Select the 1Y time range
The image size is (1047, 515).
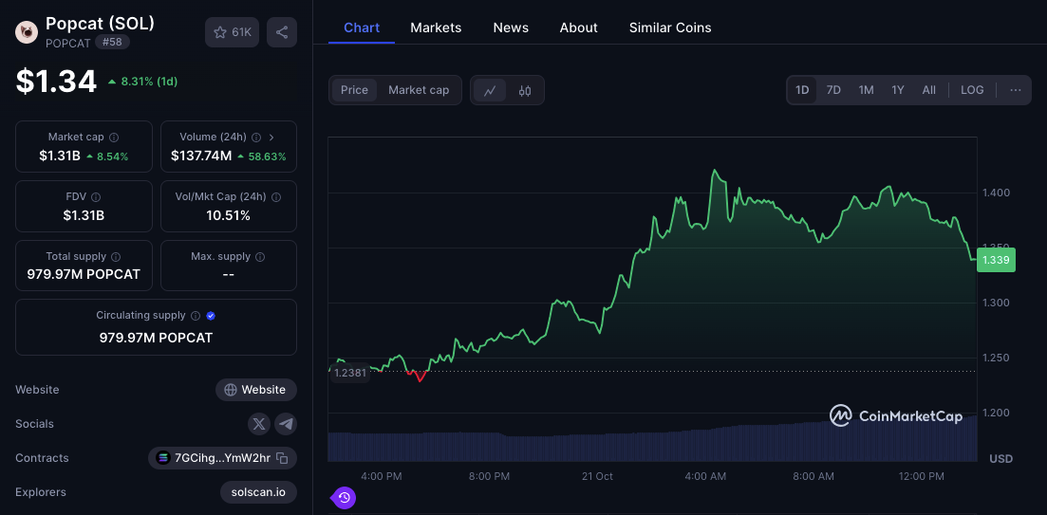pos(898,90)
